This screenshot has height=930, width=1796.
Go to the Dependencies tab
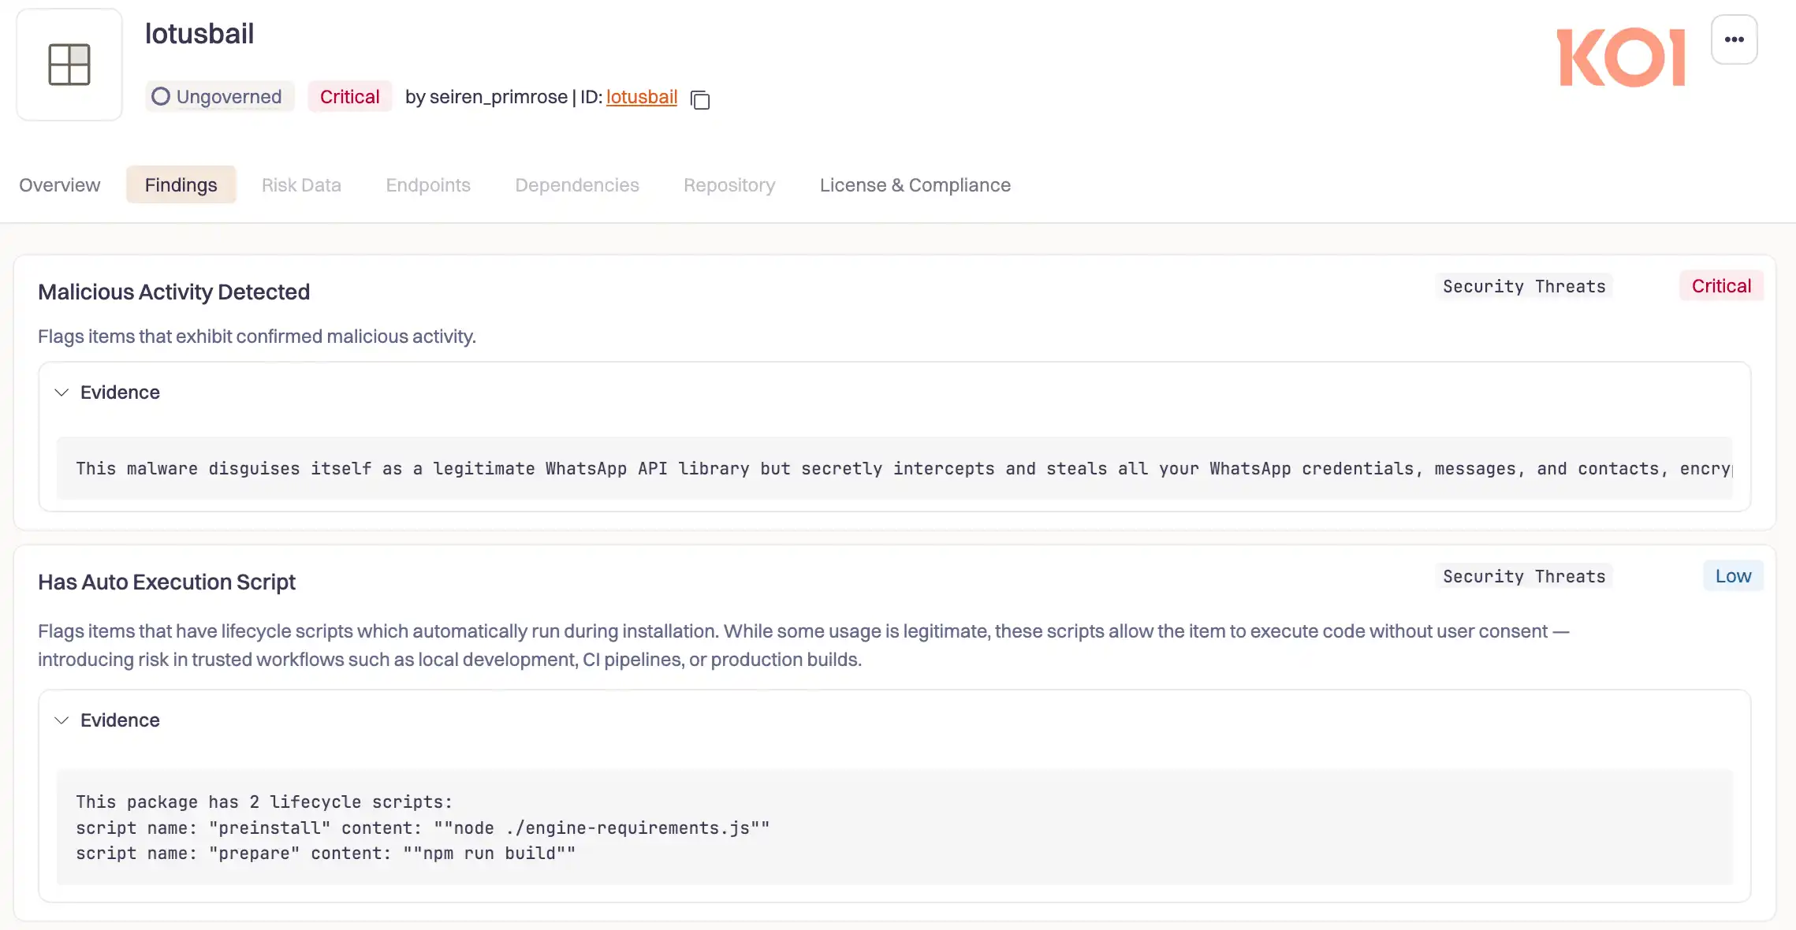click(x=577, y=185)
